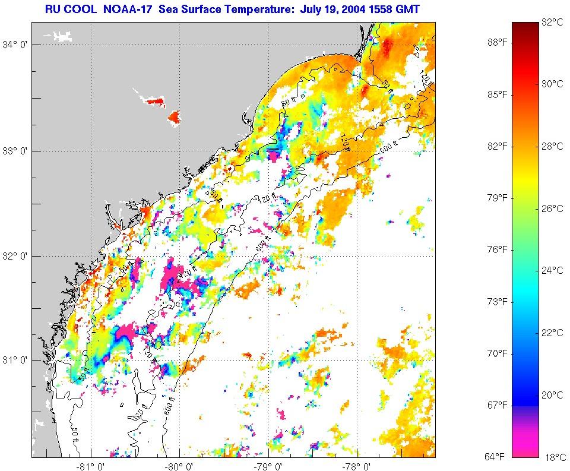Click the -78° 0' longitude label
This screenshot has height=471, width=570.
click(357, 466)
